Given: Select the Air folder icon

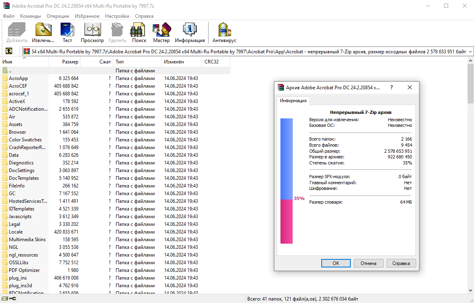Looking at the screenshot, I should tap(5, 117).
